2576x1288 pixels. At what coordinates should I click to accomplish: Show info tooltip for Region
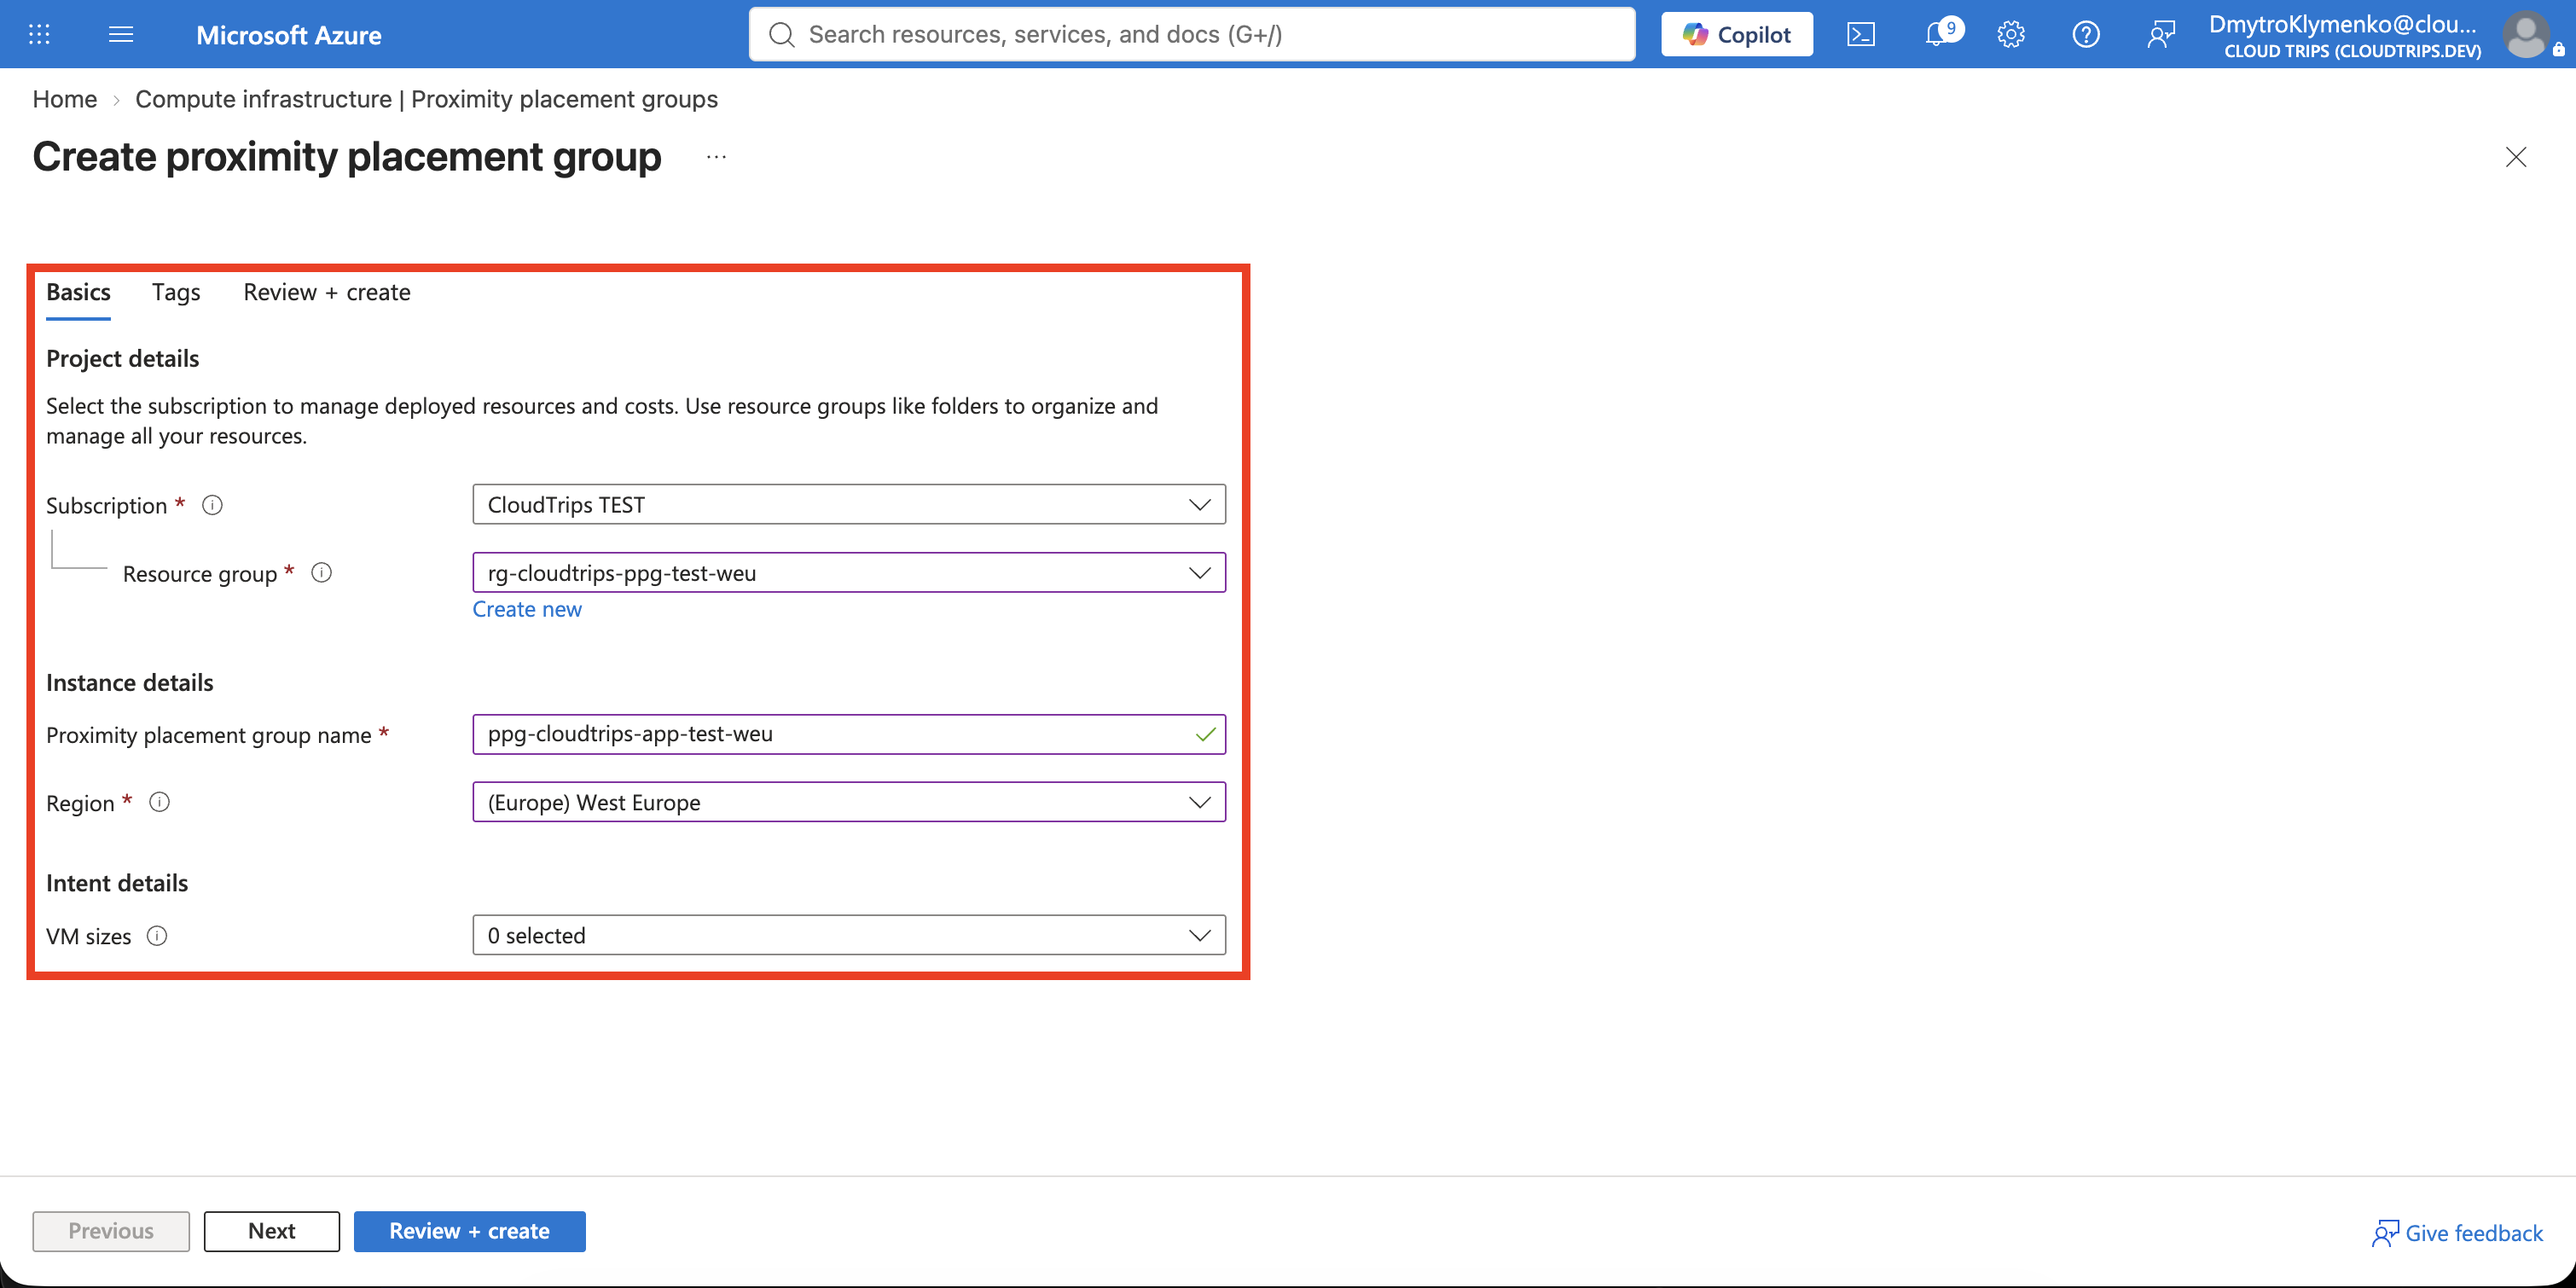pos(159,802)
